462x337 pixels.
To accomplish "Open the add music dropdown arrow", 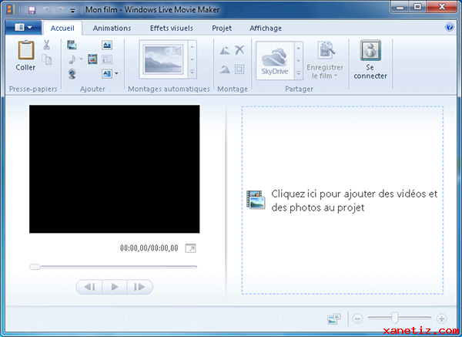I will coord(81,59).
